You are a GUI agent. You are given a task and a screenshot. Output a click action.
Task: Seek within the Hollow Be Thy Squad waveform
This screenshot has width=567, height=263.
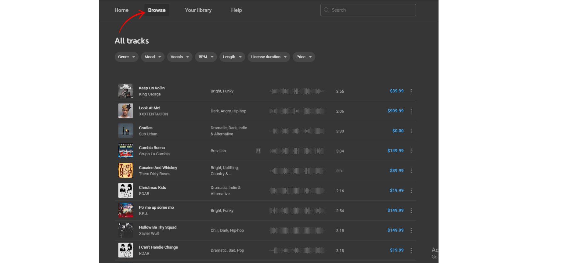(297, 230)
